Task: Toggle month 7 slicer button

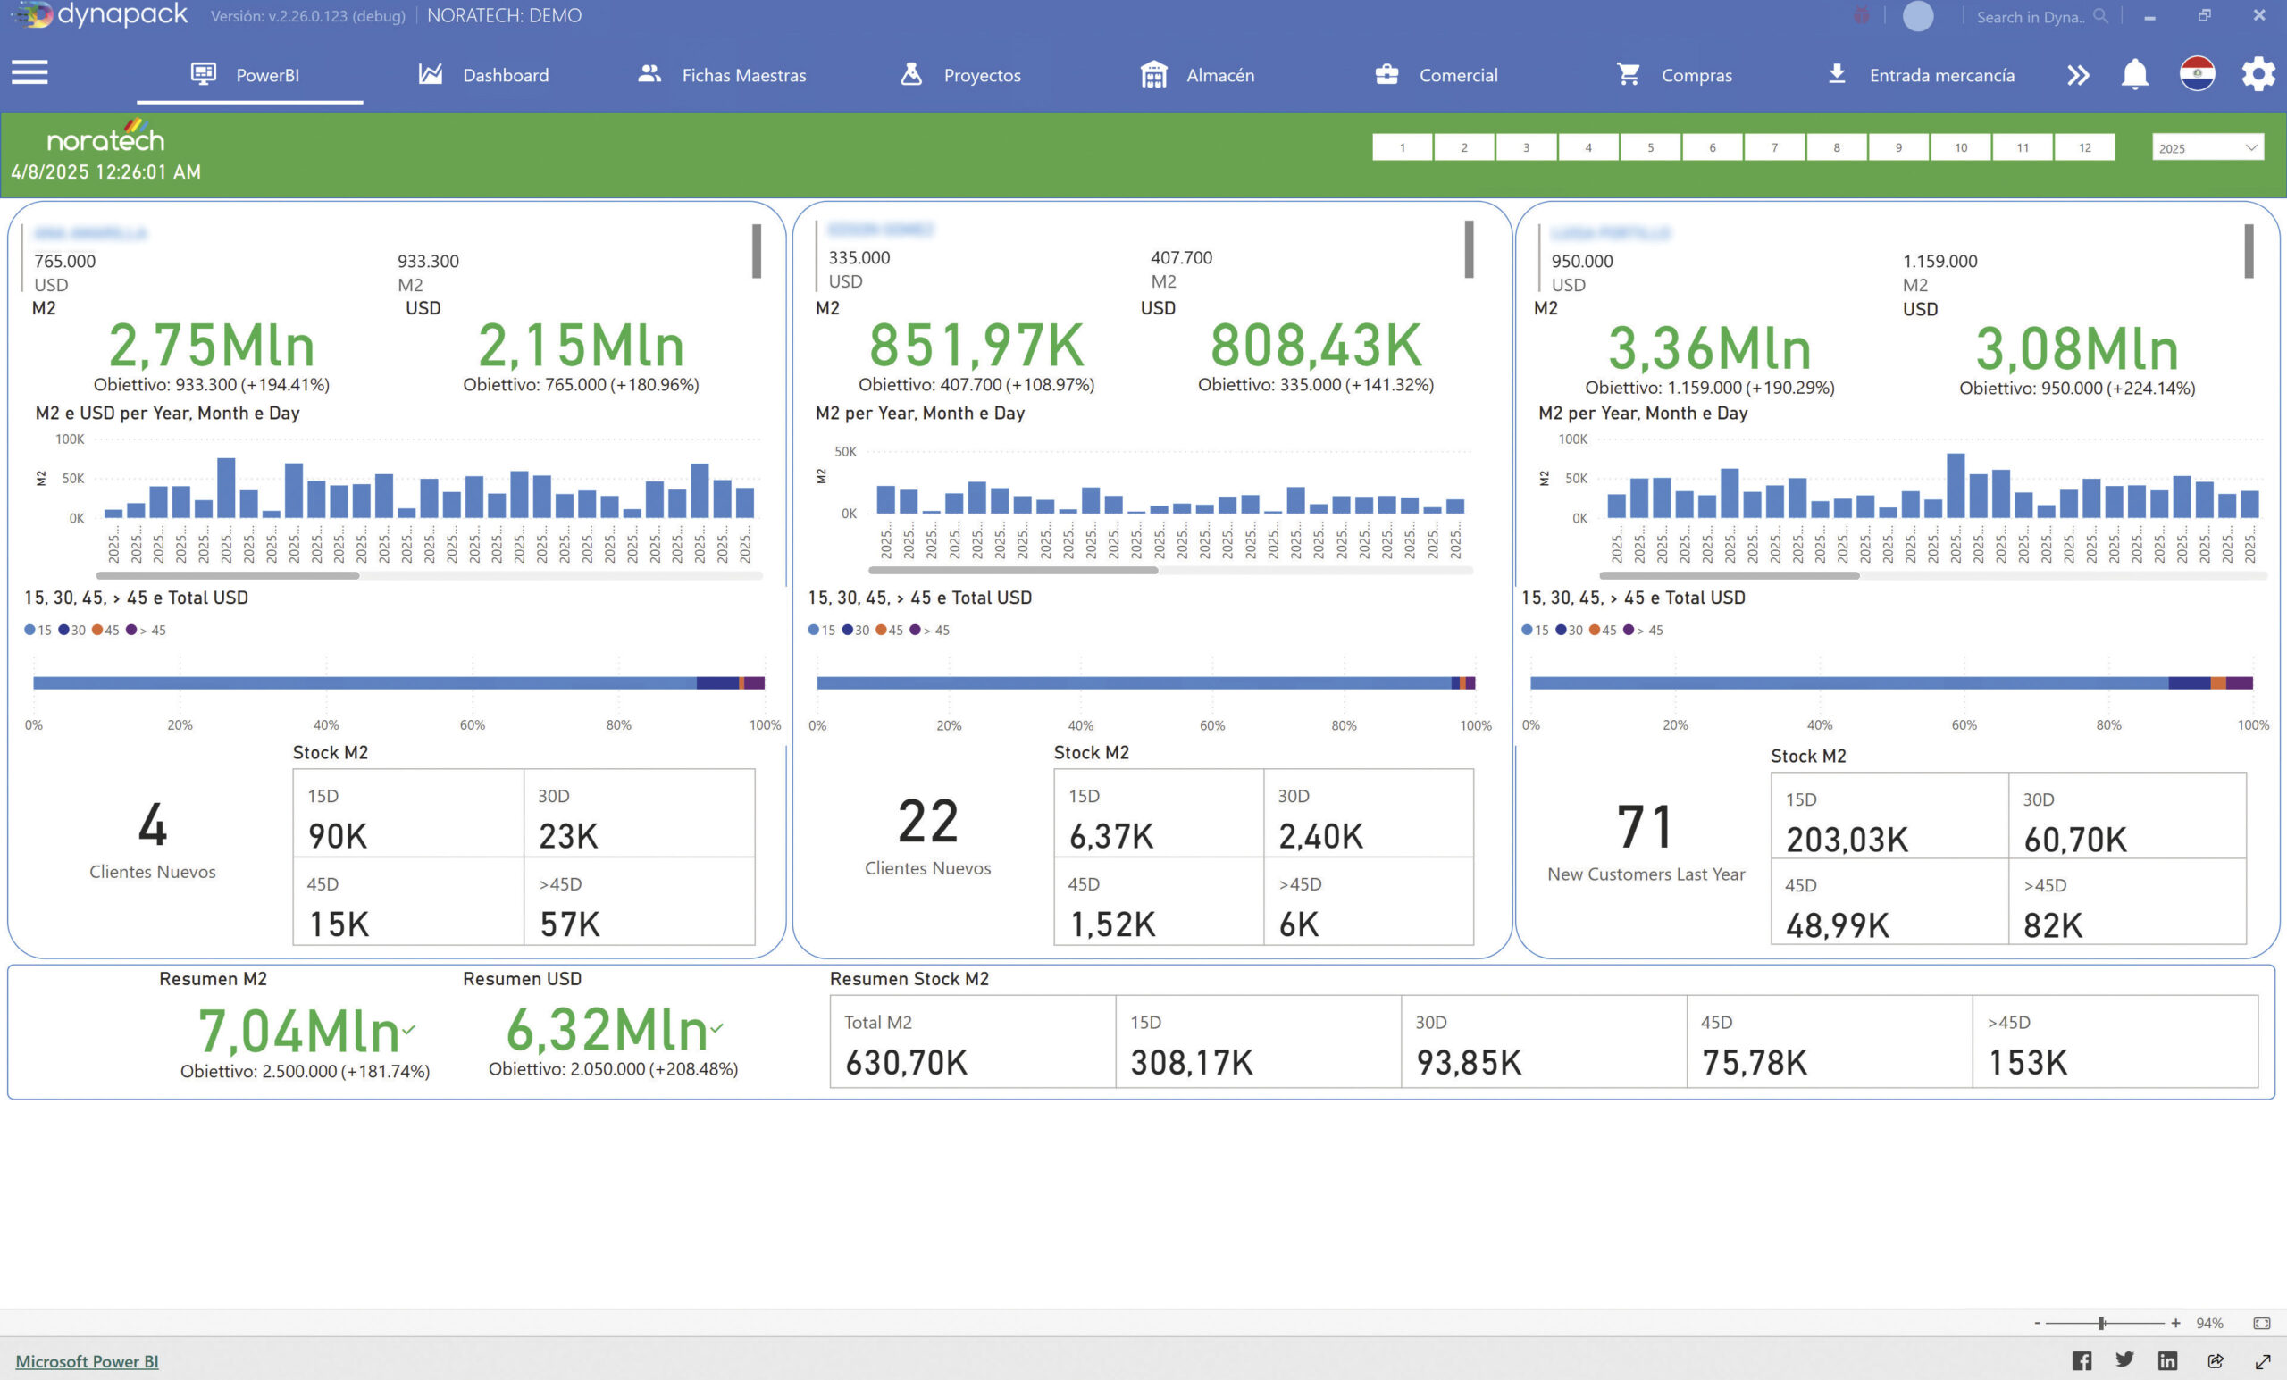Action: point(1774,147)
